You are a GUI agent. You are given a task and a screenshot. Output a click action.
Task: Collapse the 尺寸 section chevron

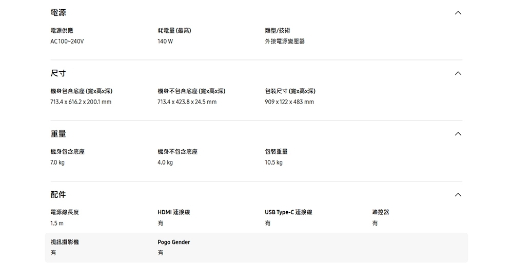click(x=458, y=74)
